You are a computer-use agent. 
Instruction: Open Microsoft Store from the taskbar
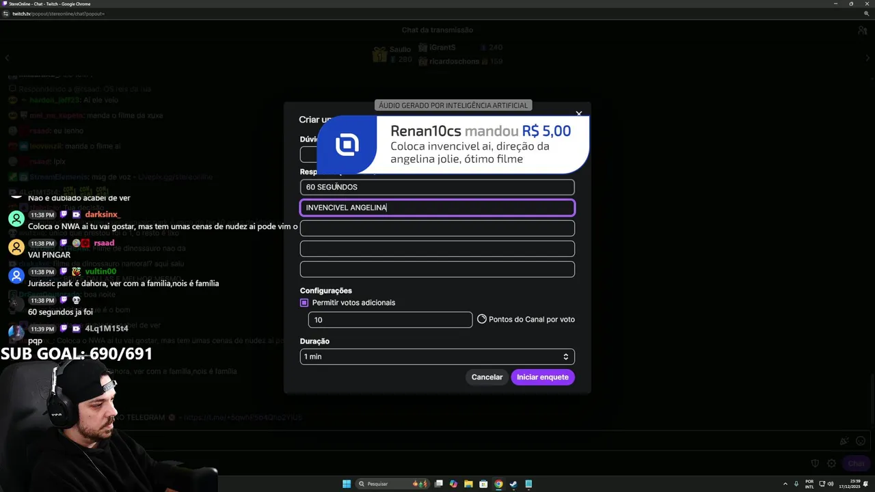click(x=483, y=484)
